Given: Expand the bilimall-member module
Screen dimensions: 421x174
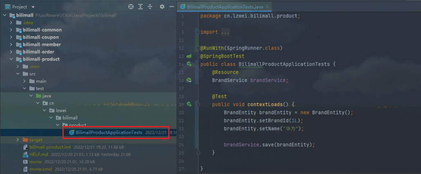Looking at the screenshot, I should [x=11, y=45].
